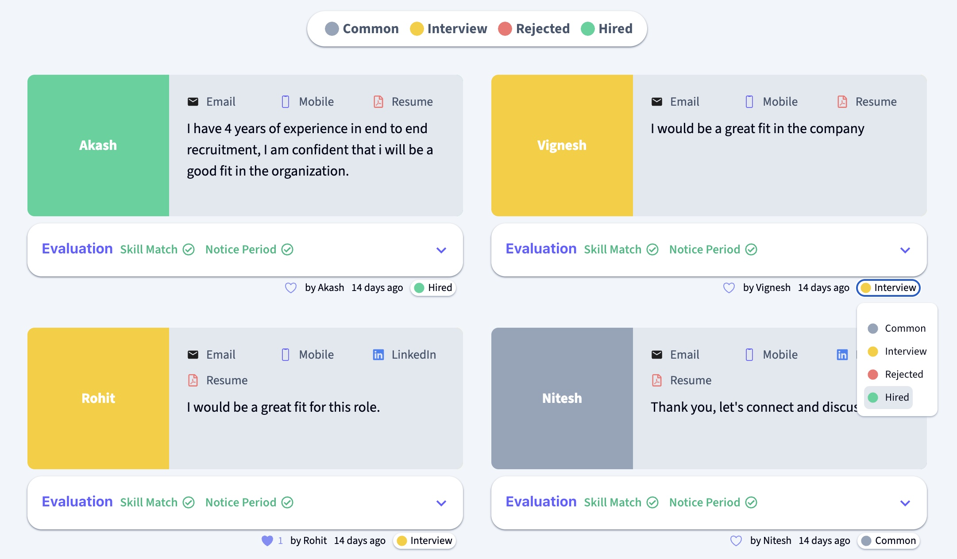Like Nitesh's application with the heart
Image resolution: width=957 pixels, height=559 pixels.
pos(736,541)
